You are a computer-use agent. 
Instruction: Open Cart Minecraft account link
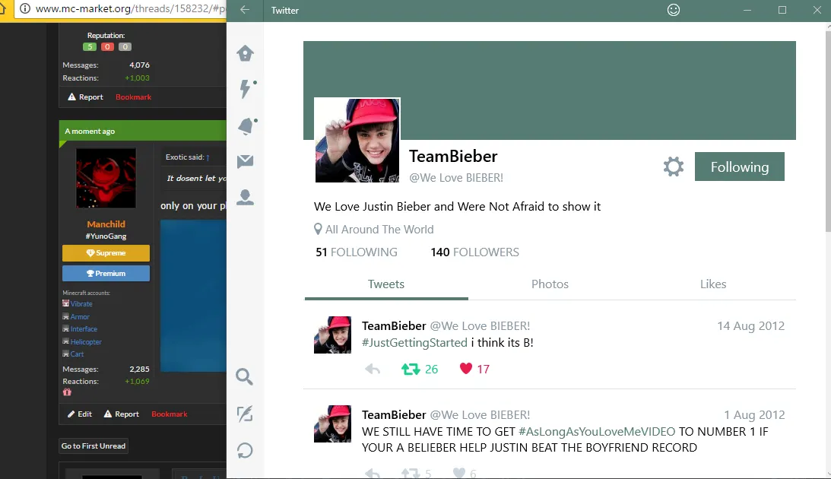point(78,354)
